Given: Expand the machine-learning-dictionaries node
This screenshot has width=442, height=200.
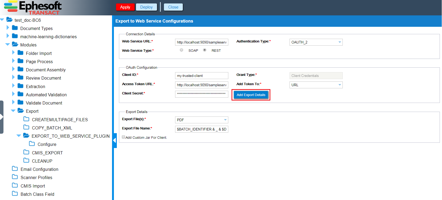Looking at the screenshot, I should (8, 36).
